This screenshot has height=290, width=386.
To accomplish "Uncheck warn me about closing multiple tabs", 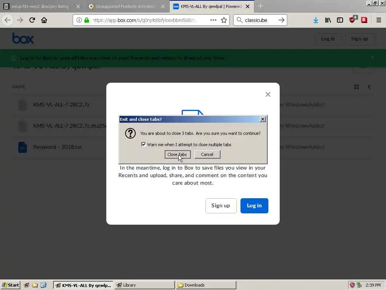I will tap(144, 144).
